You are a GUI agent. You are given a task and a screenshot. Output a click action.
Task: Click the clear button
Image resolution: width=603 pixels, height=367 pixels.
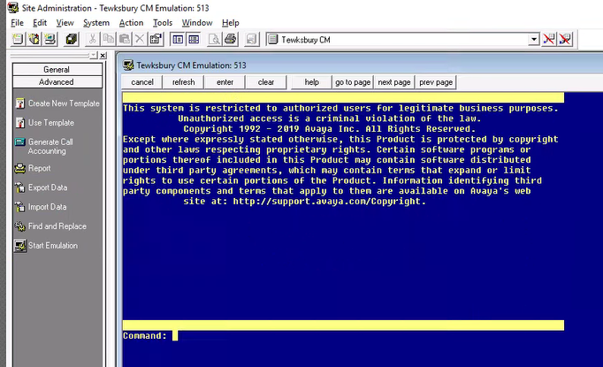coord(266,82)
